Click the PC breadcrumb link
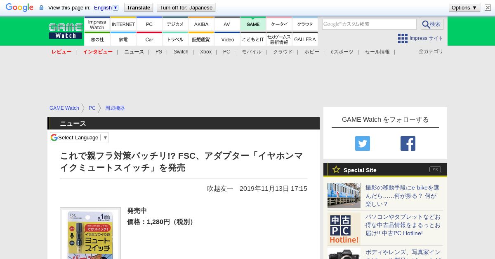Image resolution: width=495 pixels, height=259 pixels. [x=92, y=108]
